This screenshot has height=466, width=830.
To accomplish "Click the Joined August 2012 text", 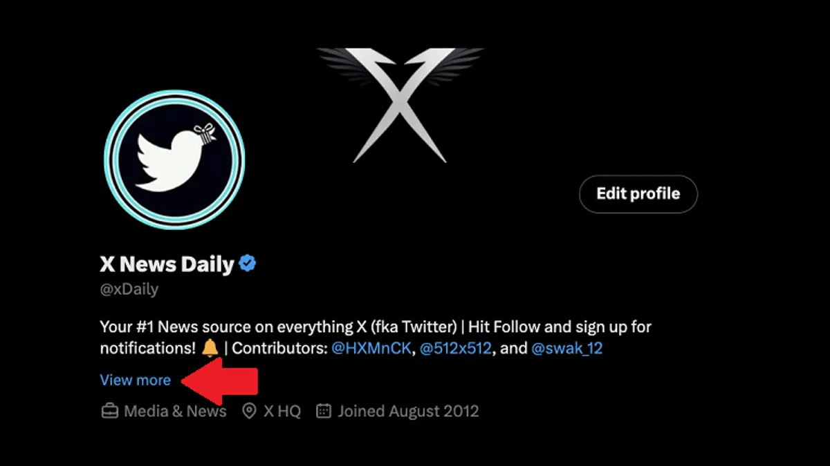I will tap(408, 411).
